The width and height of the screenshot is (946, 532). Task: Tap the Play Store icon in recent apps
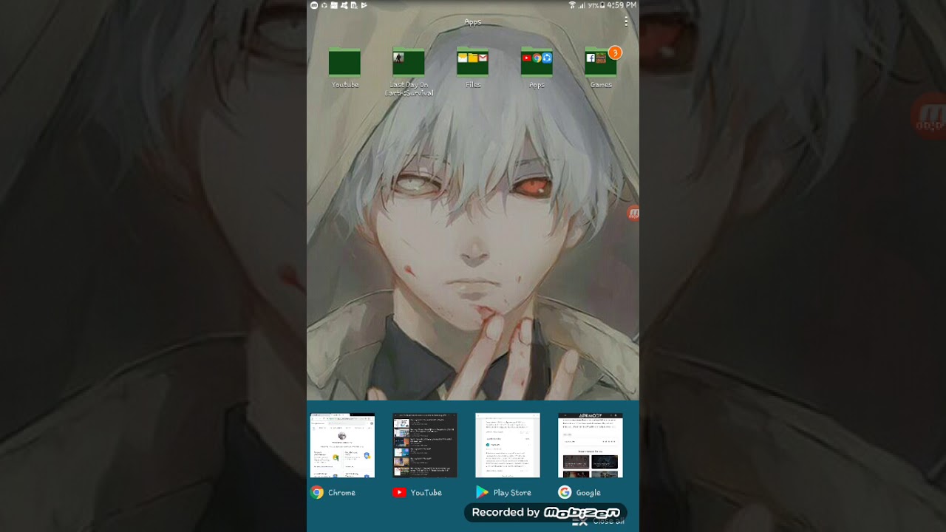coord(482,493)
